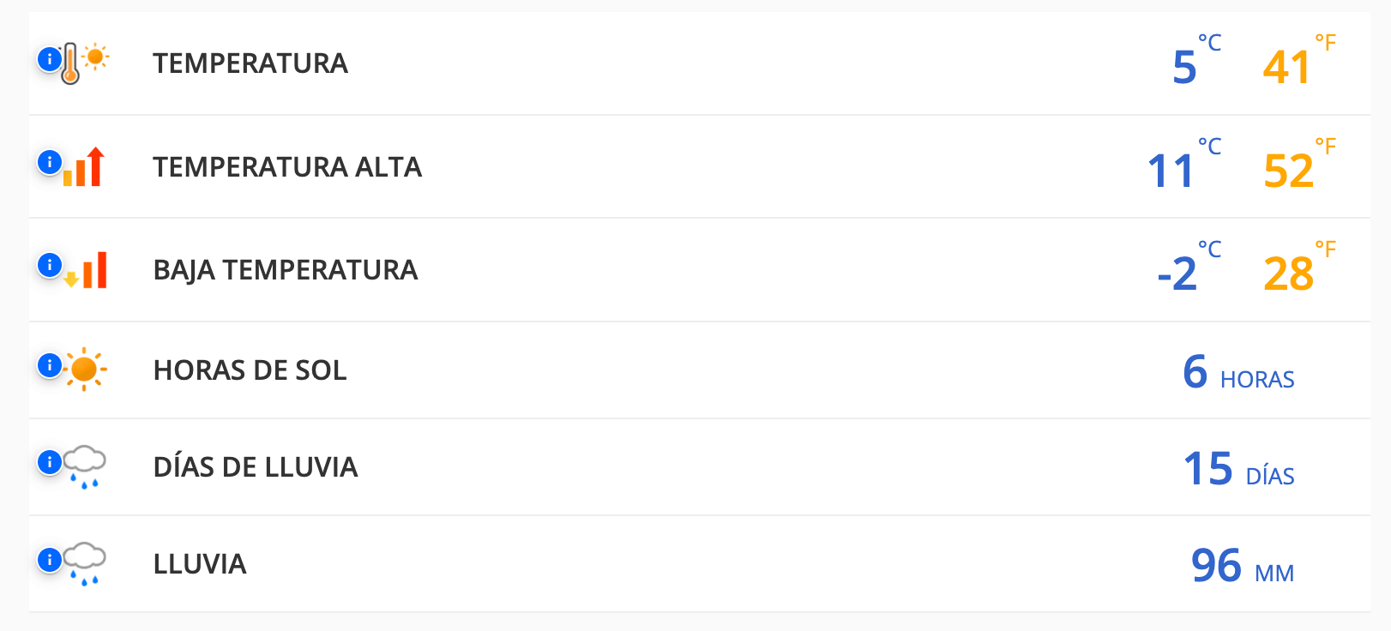Click the thermometer with sun icon
Image resolution: width=1391 pixels, height=631 pixels.
coord(86,63)
